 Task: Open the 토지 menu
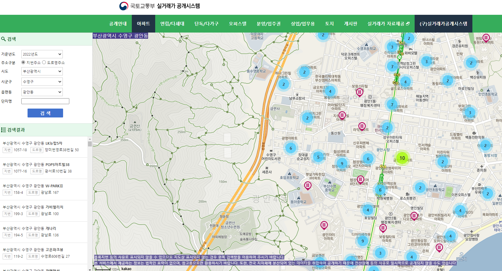pos(329,24)
